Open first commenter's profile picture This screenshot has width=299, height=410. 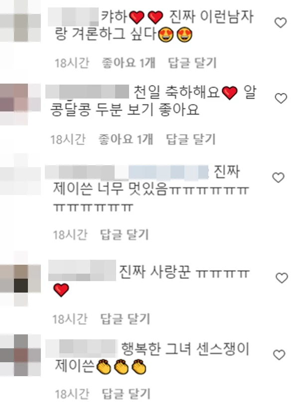point(20,21)
